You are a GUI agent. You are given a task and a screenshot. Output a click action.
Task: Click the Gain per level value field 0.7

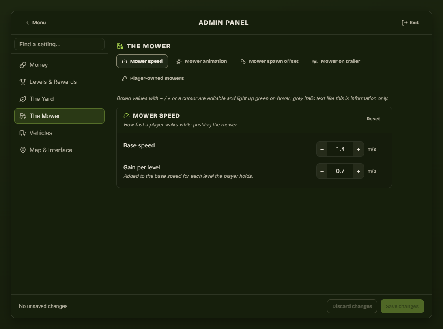340,171
